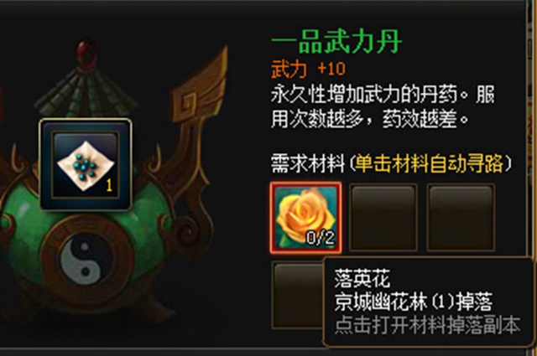
Task: Click the 点击打开材料掉落副本 tooltip line
Action: coord(427,325)
